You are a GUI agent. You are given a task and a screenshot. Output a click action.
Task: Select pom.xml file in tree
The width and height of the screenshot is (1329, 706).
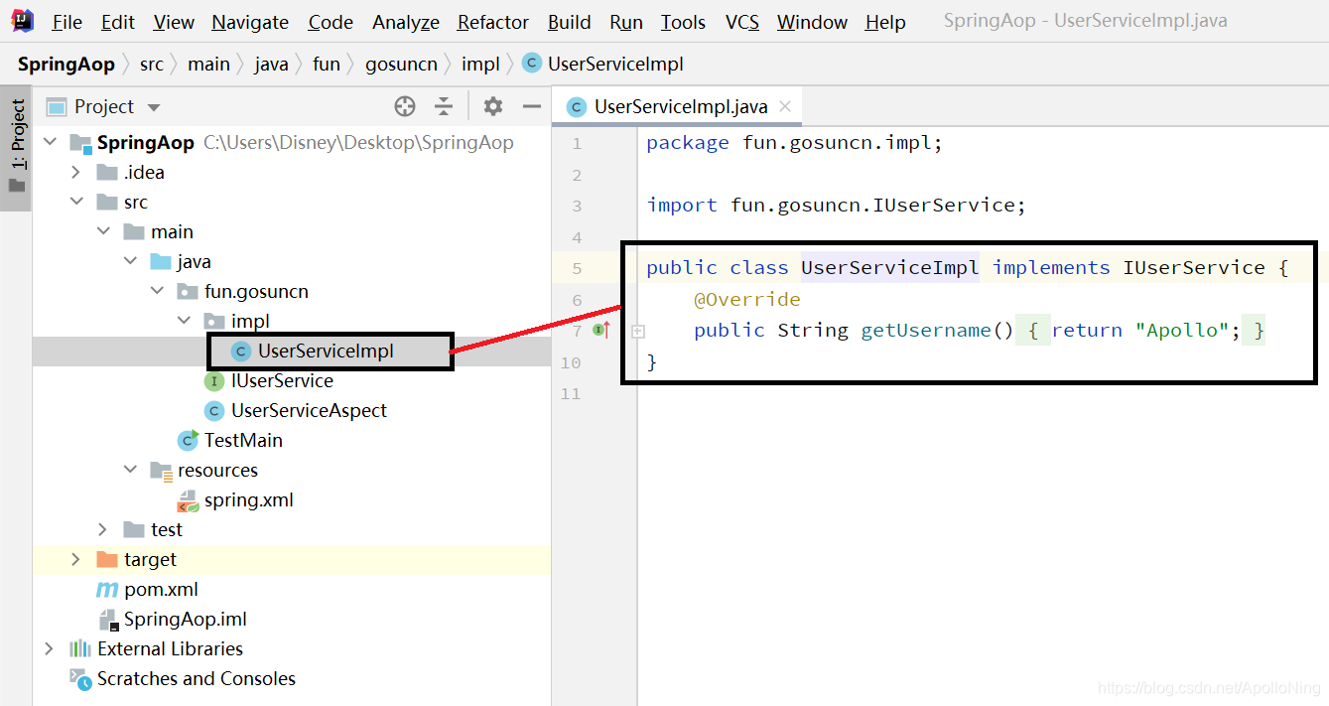click(161, 590)
